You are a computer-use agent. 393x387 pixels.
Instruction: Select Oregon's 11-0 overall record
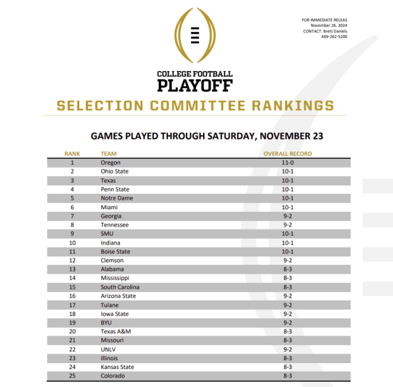pyautogui.click(x=288, y=163)
